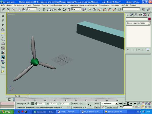Toggle the 'Ключ' auto key button

(97, 104)
